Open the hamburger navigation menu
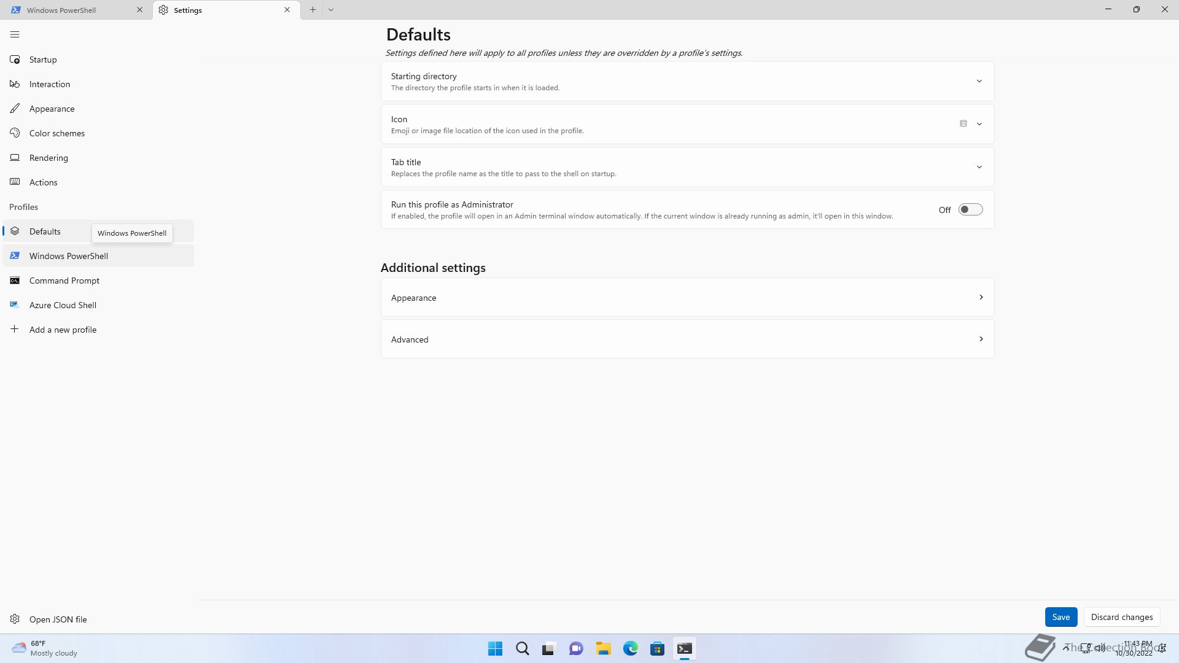Image resolution: width=1179 pixels, height=663 pixels. [x=15, y=34]
